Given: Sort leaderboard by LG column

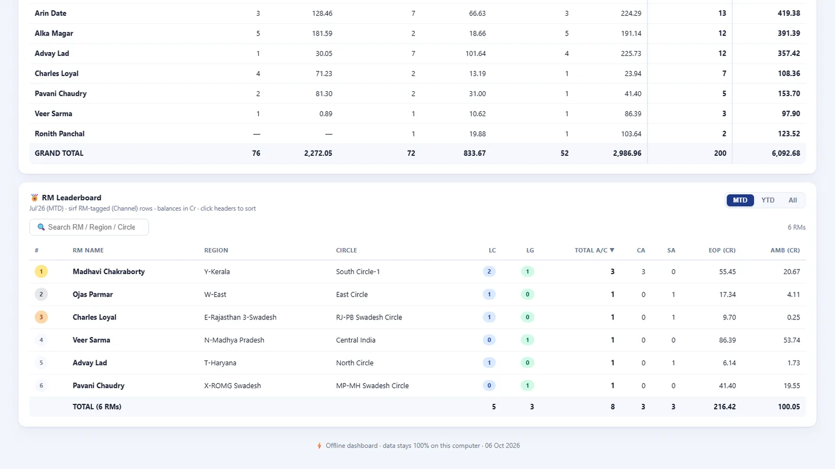Looking at the screenshot, I should tap(530, 250).
